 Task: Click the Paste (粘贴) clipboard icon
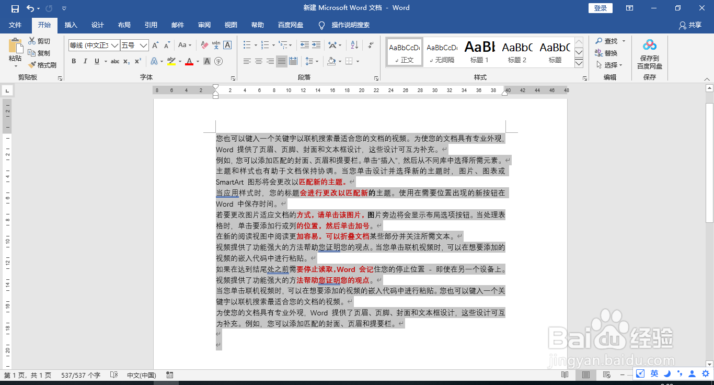point(15,46)
